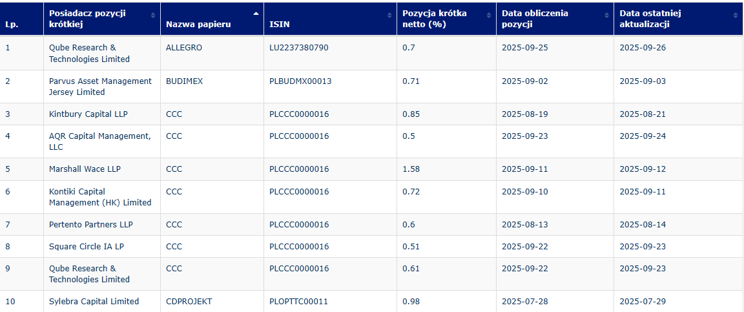Select 'Sylebra Capital Limited' holder cell
Viewport: 744px width, 312px height.
[94, 302]
